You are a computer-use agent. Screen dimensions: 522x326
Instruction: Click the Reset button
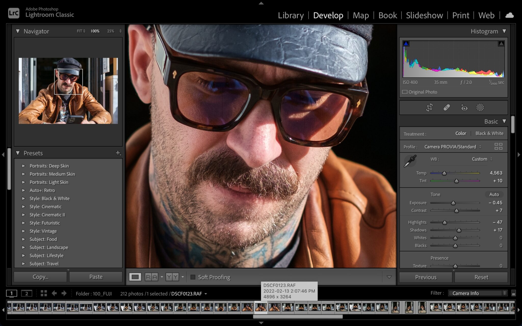click(x=481, y=277)
